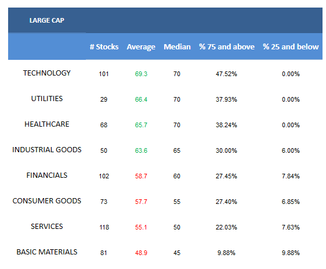The height and width of the screenshot is (269, 326).
Task: Click the % 75 and above header
Action: (x=227, y=46)
